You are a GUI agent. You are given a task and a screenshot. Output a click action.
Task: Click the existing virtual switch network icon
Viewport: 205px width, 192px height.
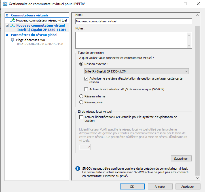click(x=12, y=26)
